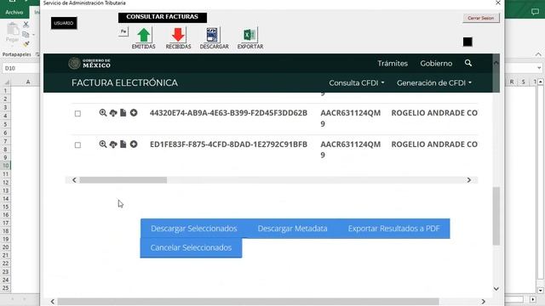The height and width of the screenshot is (306, 545).
Task: Open document icon for ED1FE83F invoice
Action: click(123, 144)
